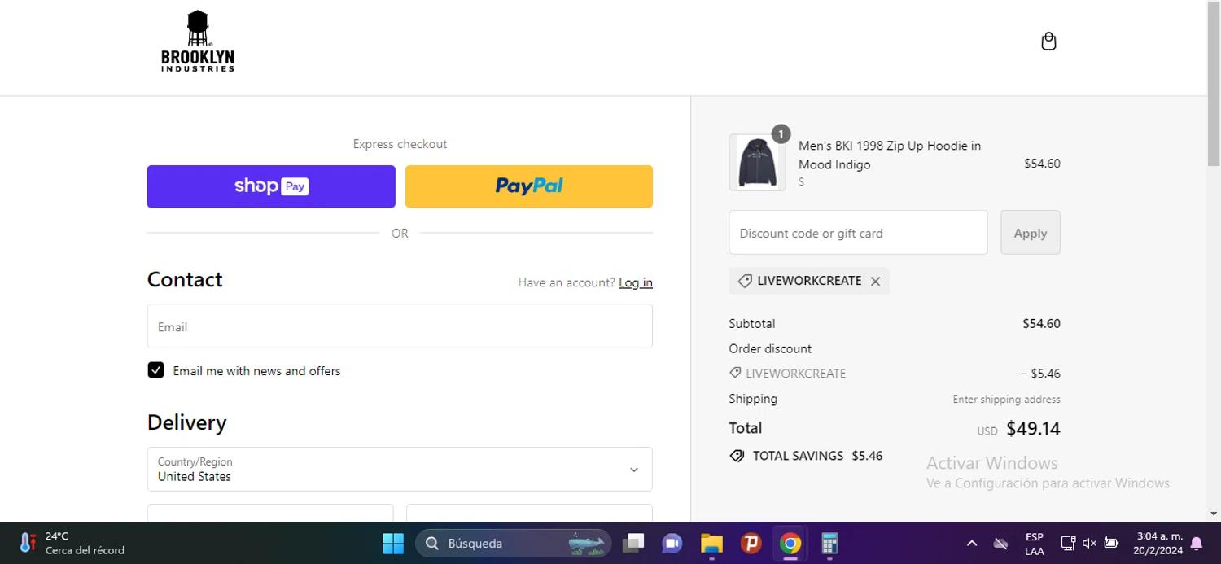Click the Total amount $49.14
The image size is (1221, 564).
click(x=1033, y=429)
